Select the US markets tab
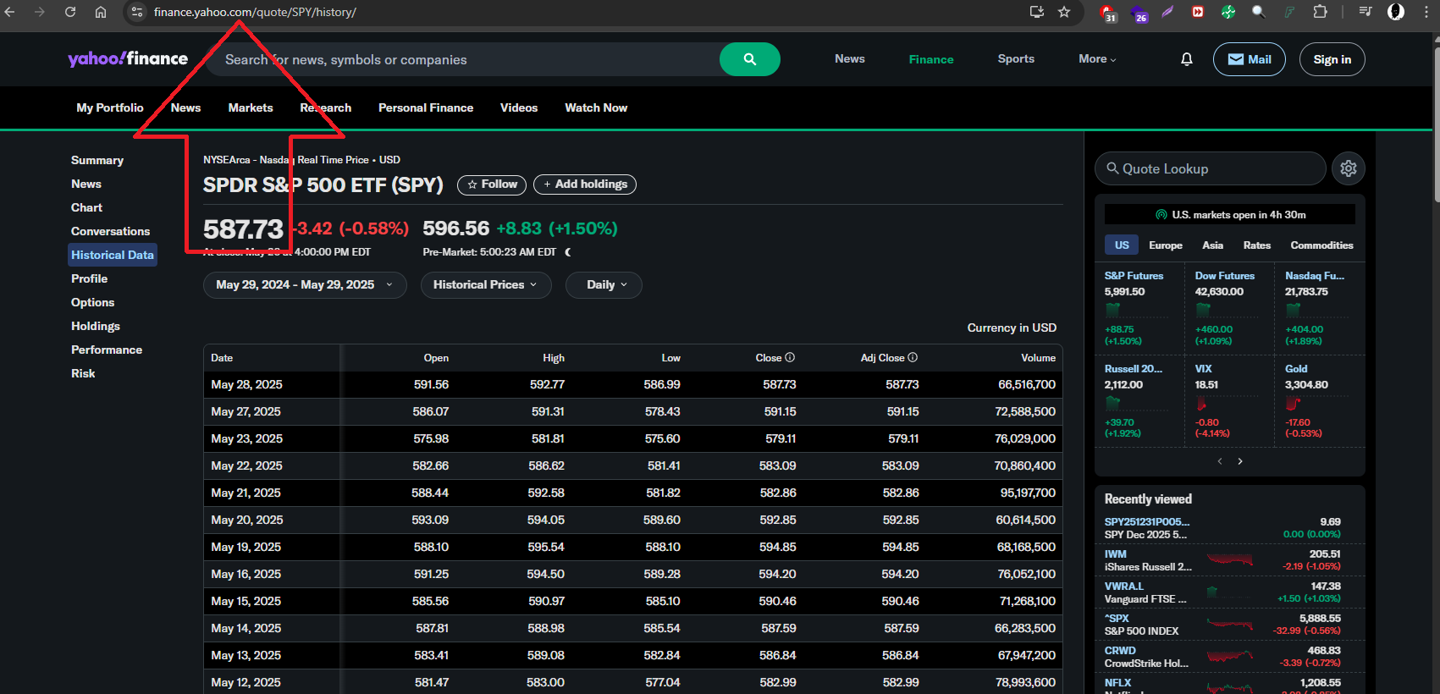1440x694 pixels. pos(1122,245)
